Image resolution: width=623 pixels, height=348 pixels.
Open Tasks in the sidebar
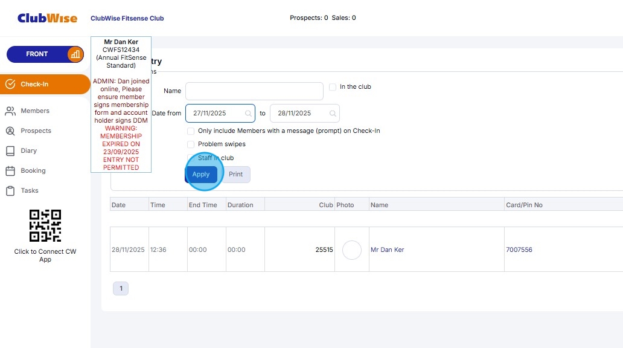pyautogui.click(x=30, y=190)
